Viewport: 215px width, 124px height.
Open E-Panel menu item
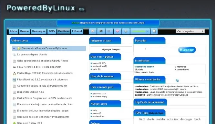pyautogui.click(x=77, y=31)
